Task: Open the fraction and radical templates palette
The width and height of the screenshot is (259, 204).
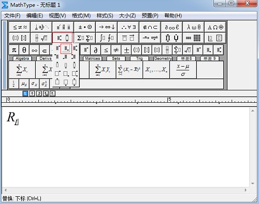Action: tap(41, 38)
